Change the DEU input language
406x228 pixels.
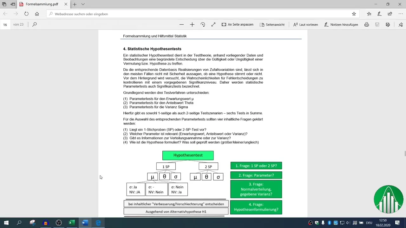[369, 223]
